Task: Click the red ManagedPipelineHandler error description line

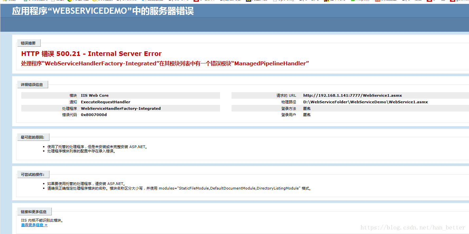Action: coord(165,63)
